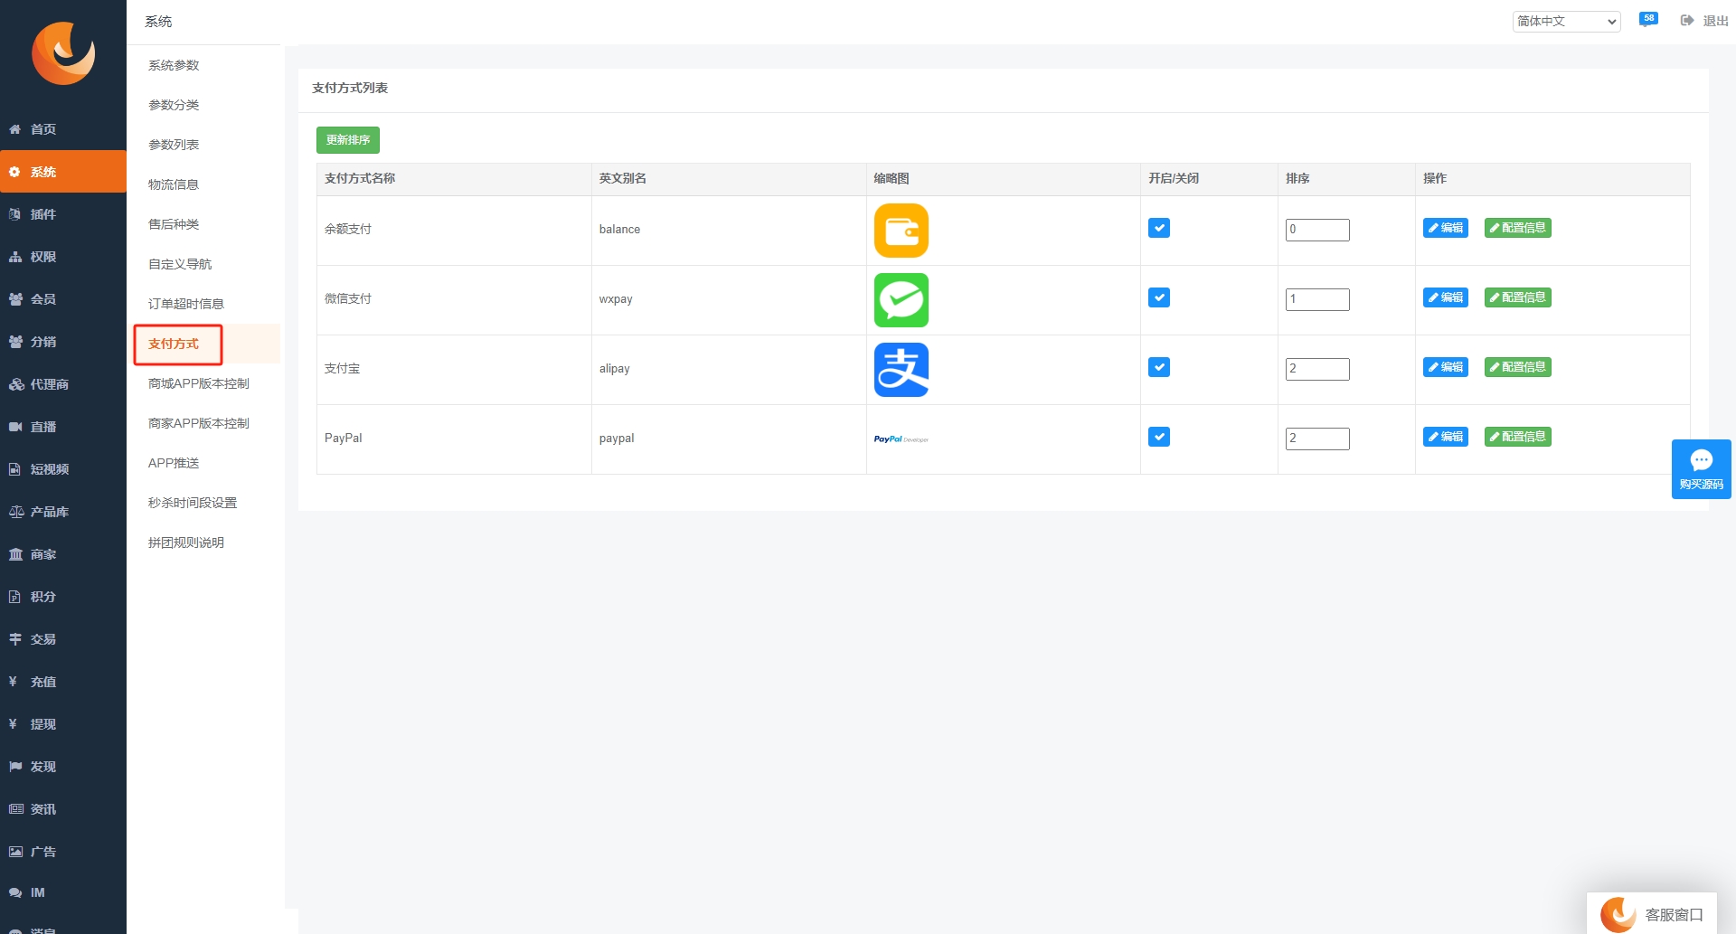Open the 直播 live video icon
The image size is (1736, 934).
pyautogui.click(x=15, y=427)
